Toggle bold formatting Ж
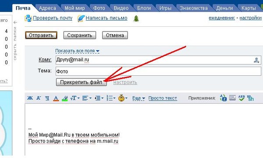Image resolution: width=263 pixels, height=158 pixels. [x=30, y=98]
